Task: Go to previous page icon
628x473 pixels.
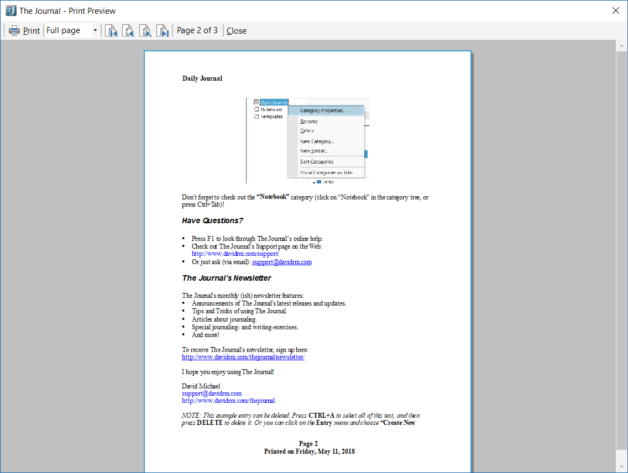Action: pos(128,31)
